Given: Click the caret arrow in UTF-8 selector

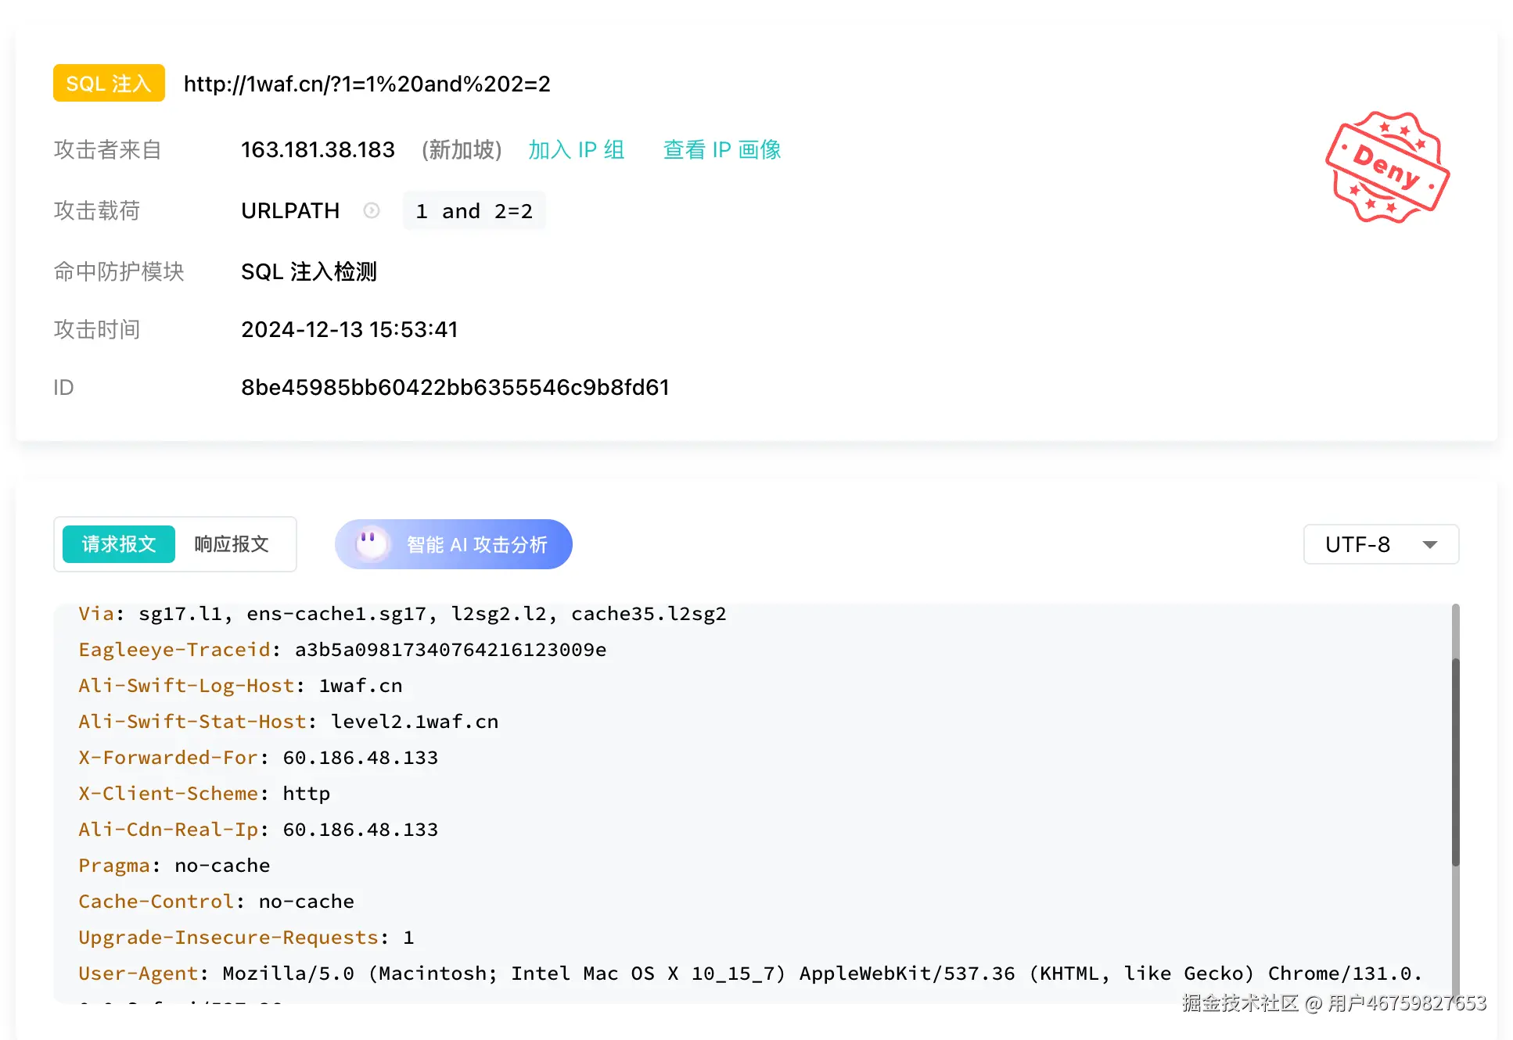Looking at the screenshot, I should (1429, 544).
